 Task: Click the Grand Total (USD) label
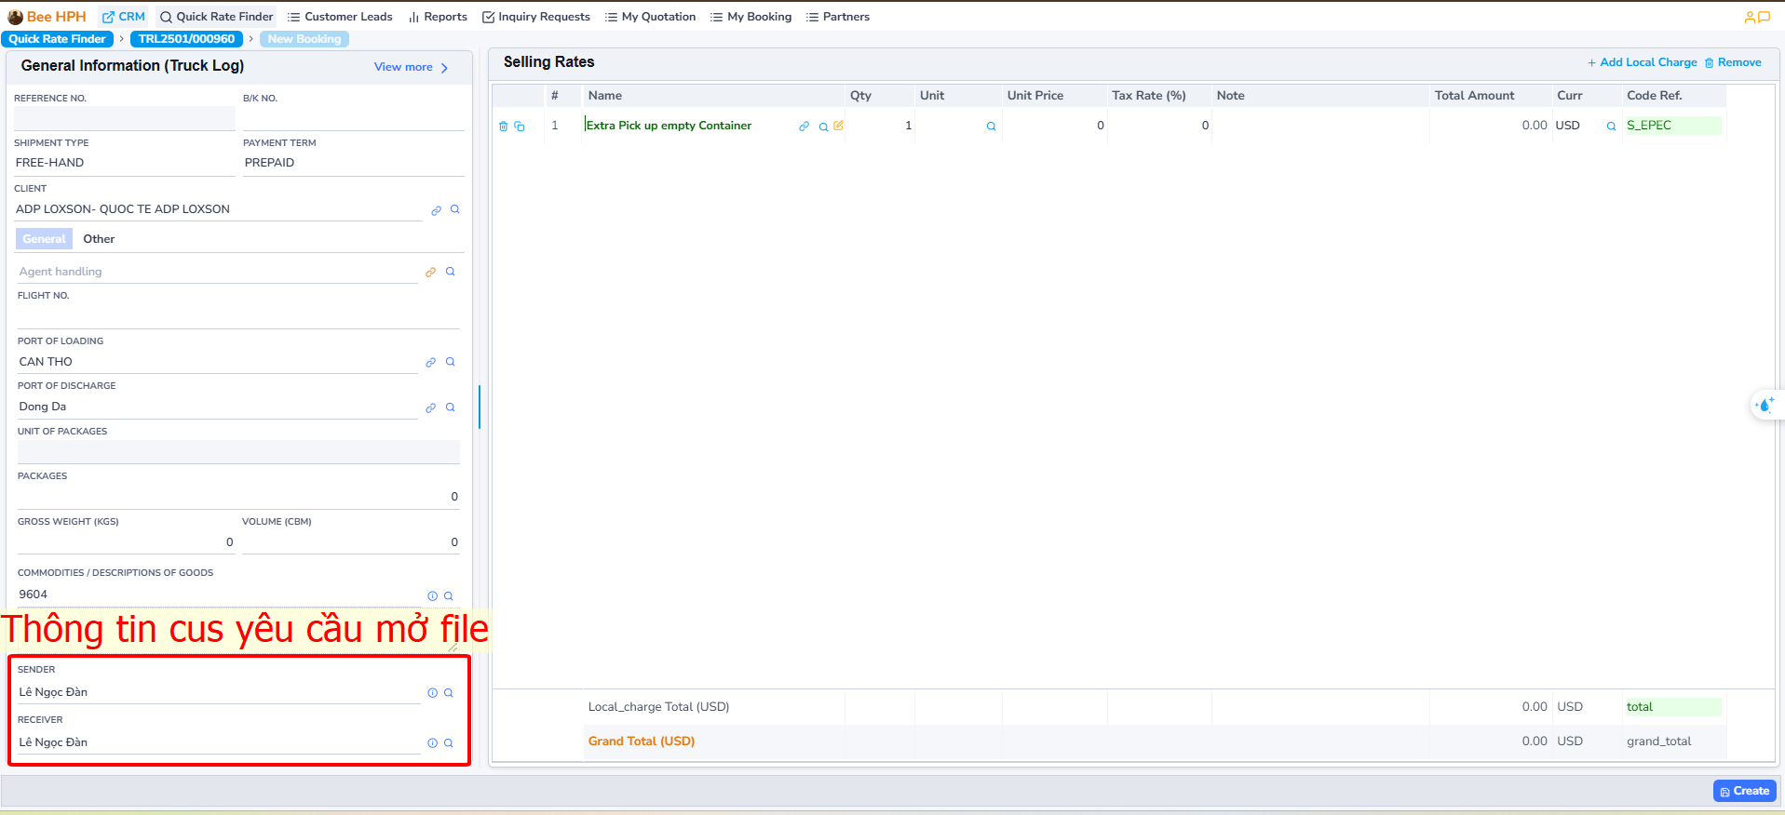(642, 742)
